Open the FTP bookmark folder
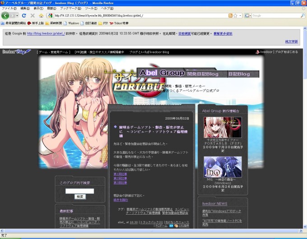Screen dimensions: 307x239 pyautogui.click(x=103, y=23)
